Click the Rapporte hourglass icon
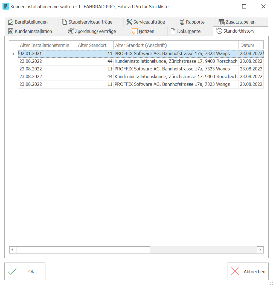The image size is (273, 285). (x=182, y=22)
